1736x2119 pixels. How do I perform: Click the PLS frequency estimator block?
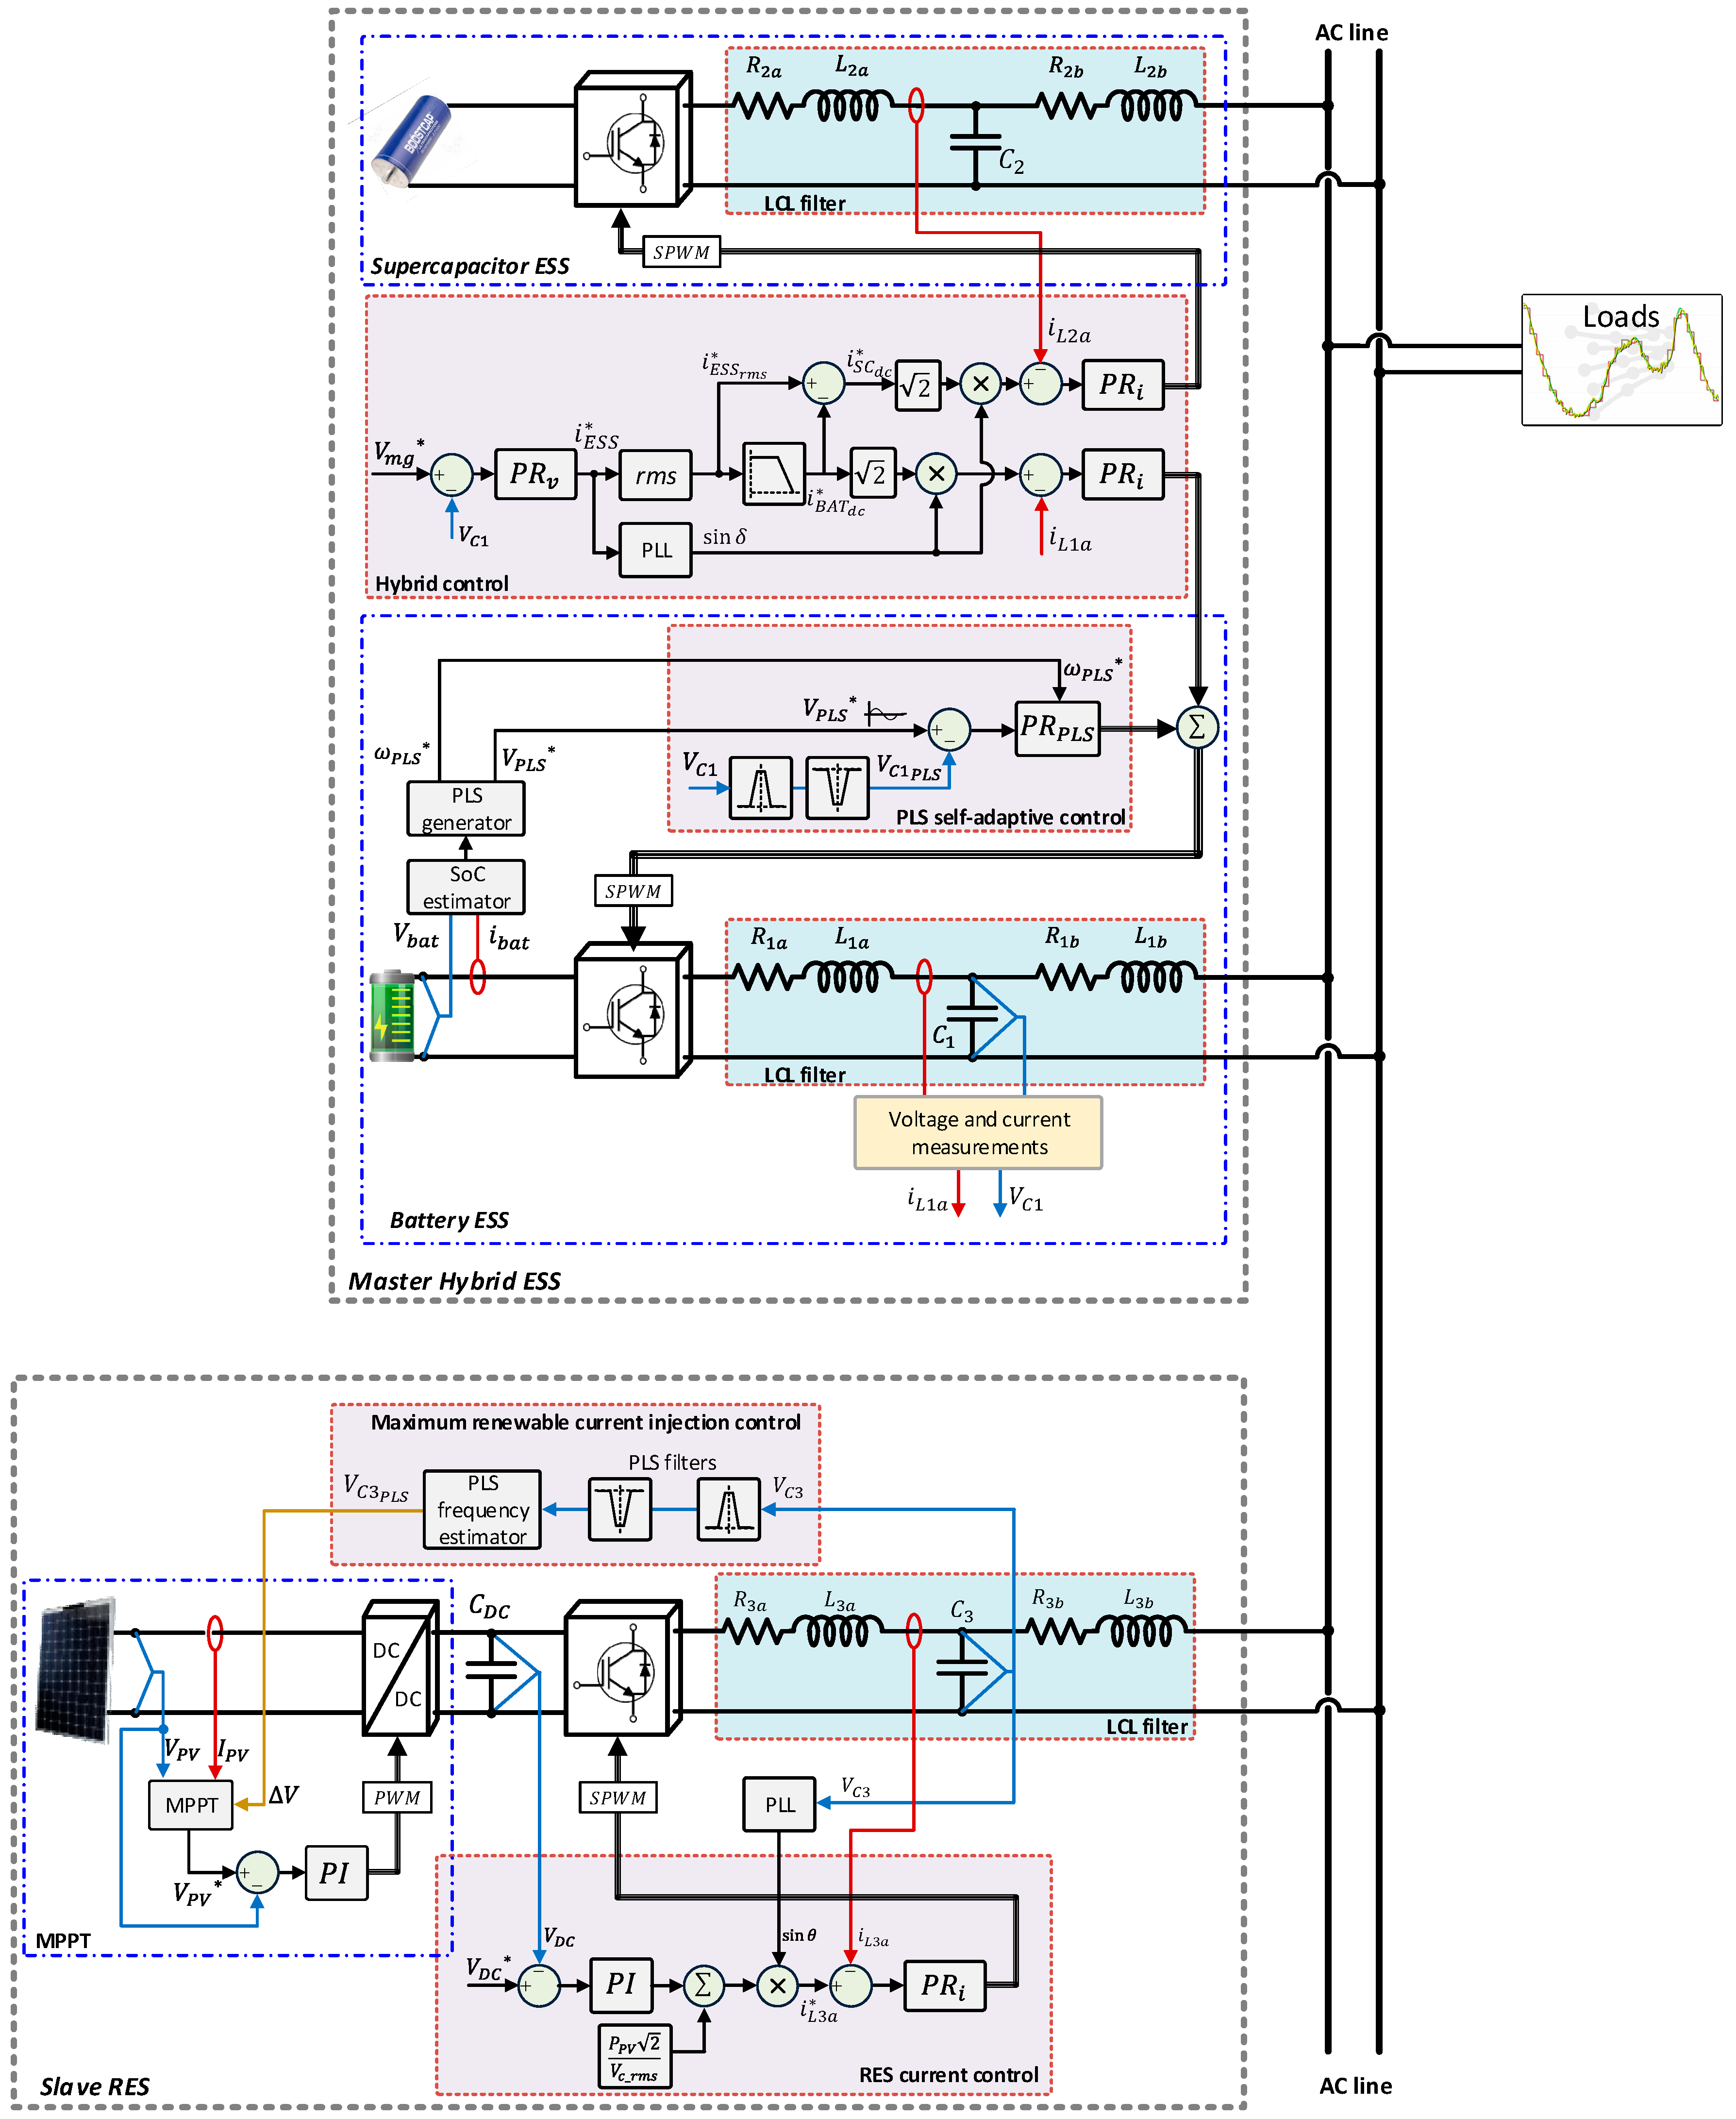coord(482,1509)
